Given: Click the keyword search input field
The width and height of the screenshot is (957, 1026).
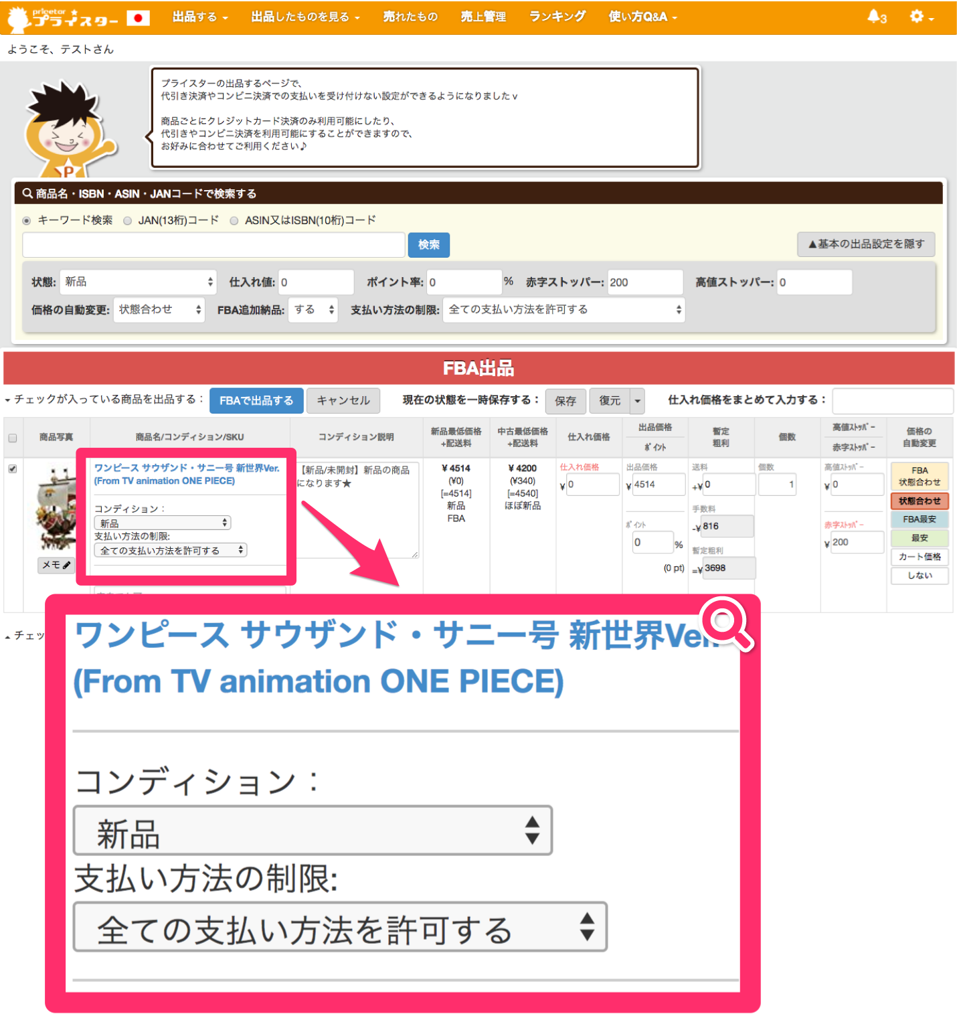Looking at the screenshot, I should click(213, 245).
